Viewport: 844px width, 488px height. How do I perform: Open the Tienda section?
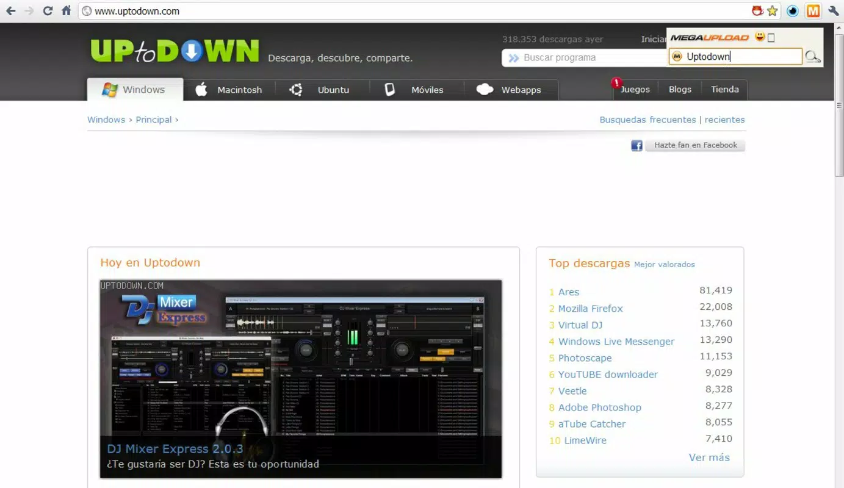(725, 89)
